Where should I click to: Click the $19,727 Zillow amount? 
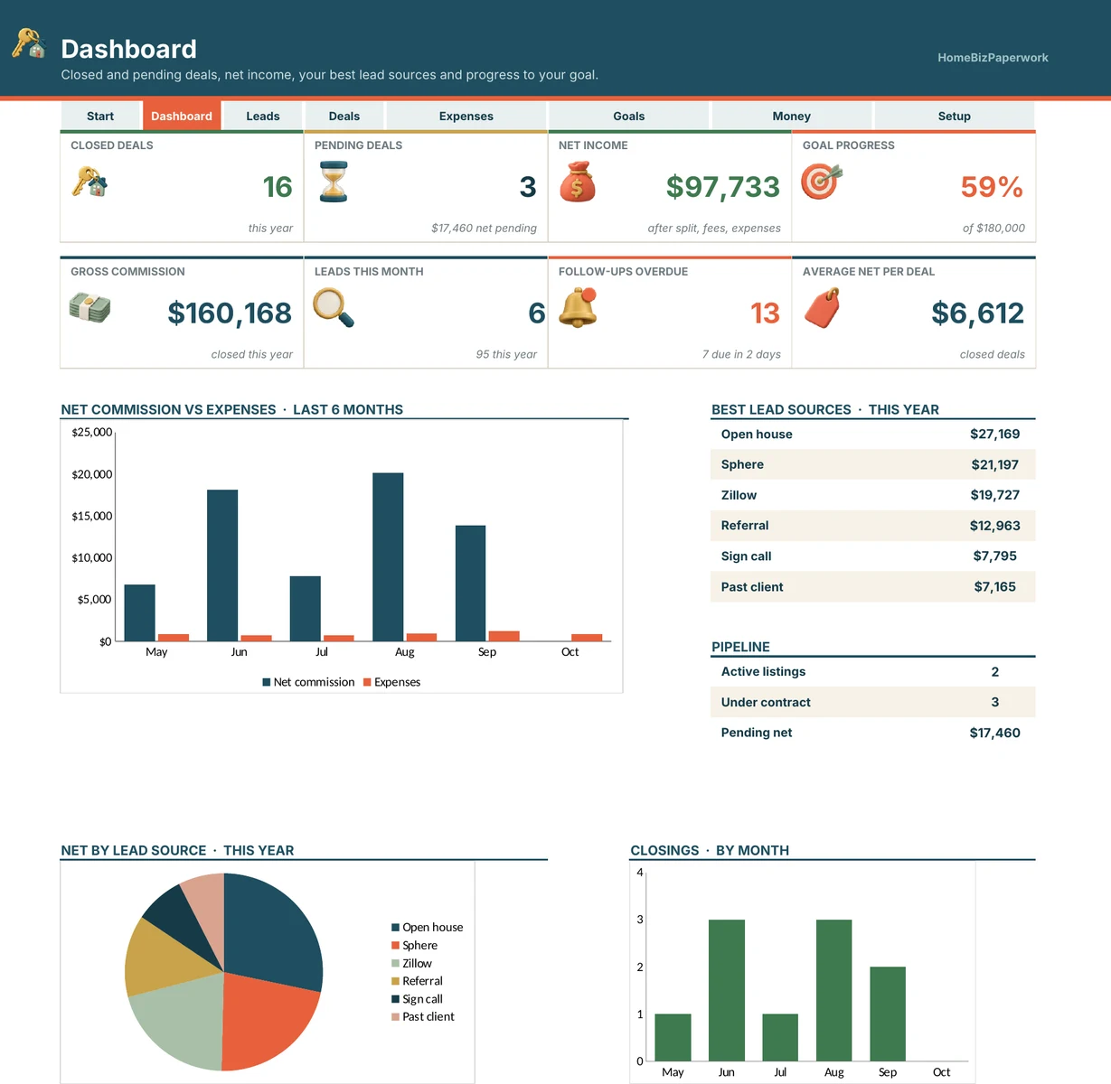(x=994, y=495)
